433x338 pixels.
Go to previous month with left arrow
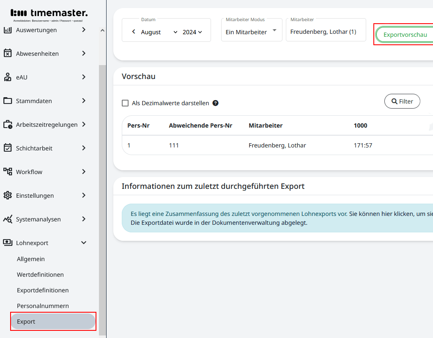coord(134,32)
